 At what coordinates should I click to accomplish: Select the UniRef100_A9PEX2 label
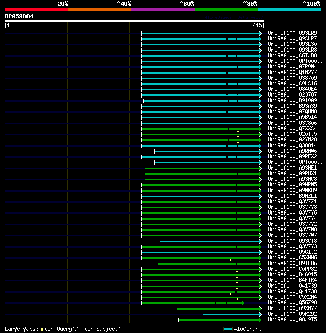click(x=292, y=156)
